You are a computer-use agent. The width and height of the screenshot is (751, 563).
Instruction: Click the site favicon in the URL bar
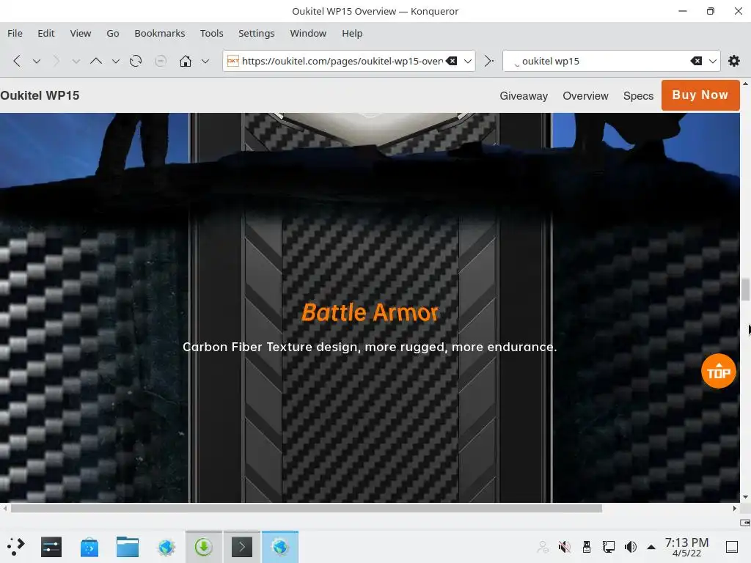(232, 61)
